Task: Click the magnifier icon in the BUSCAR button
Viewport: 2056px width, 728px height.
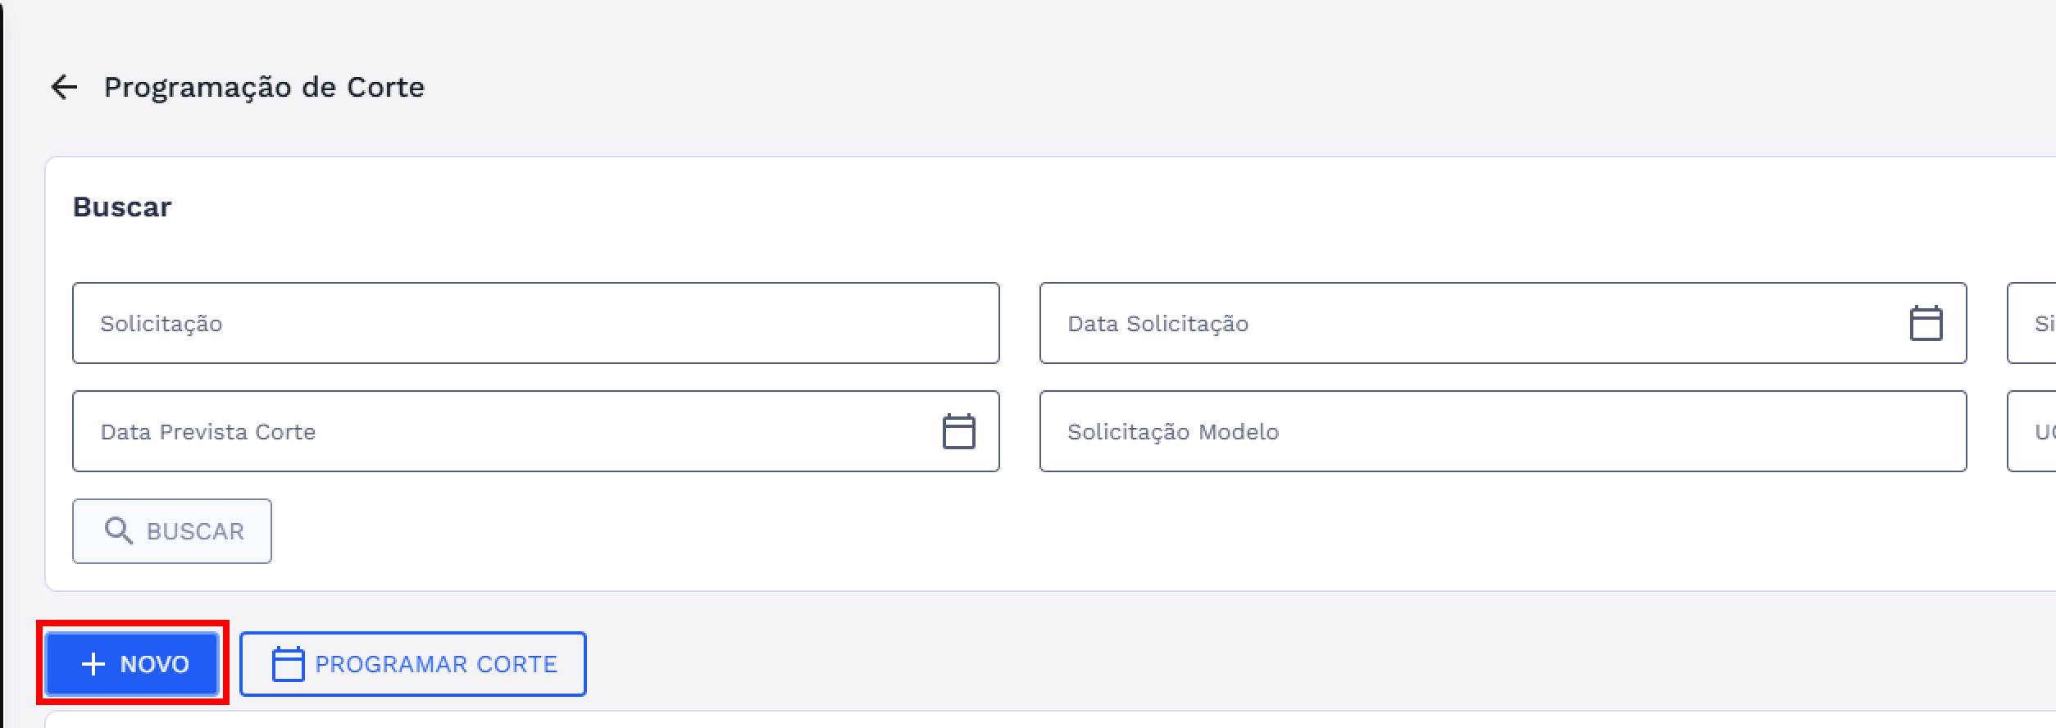Action: 119,531
